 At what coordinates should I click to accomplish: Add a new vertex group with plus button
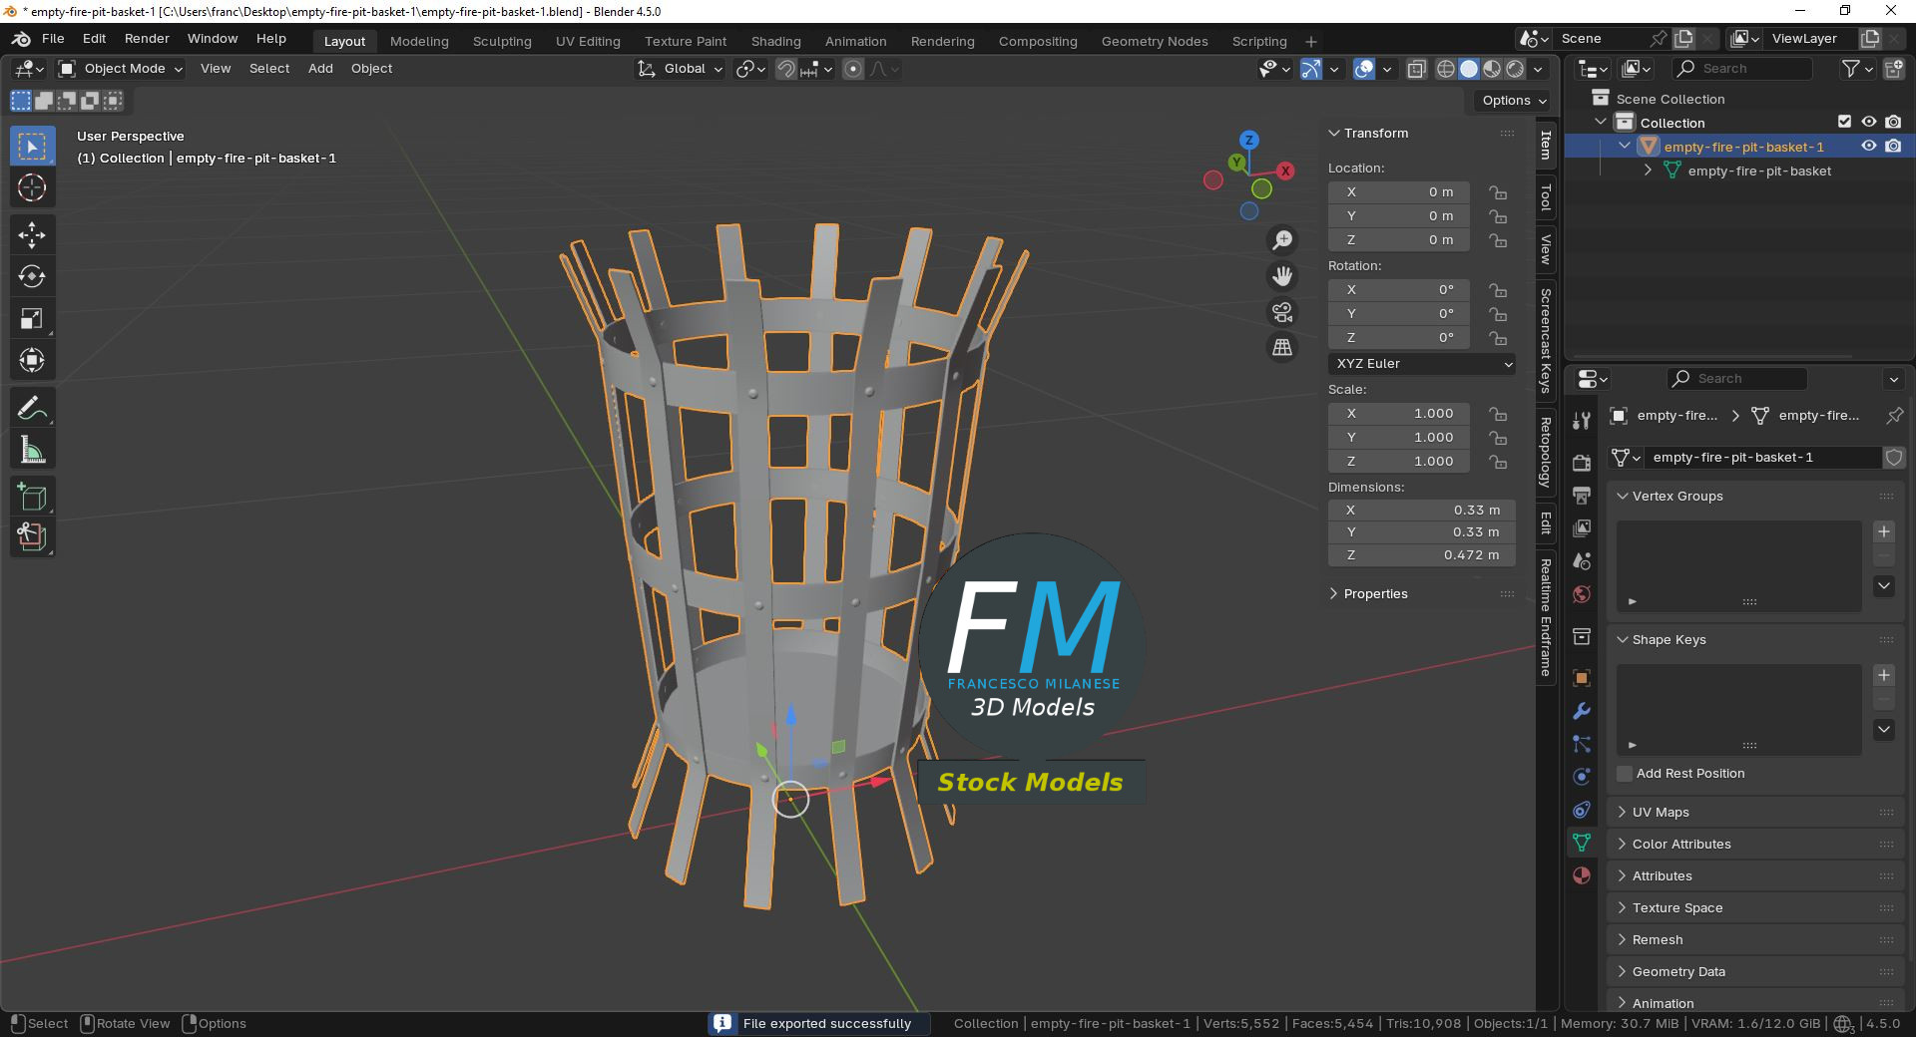coord(1884,531)
